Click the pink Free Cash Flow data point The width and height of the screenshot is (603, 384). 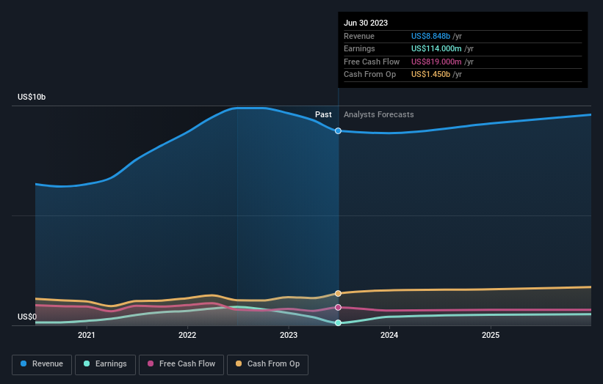click(338, 307)
